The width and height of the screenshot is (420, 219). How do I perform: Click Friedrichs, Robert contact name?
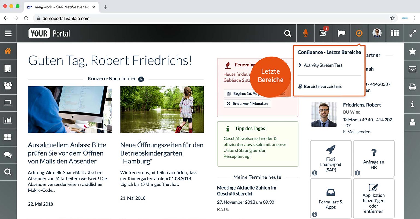pos(362,105)
